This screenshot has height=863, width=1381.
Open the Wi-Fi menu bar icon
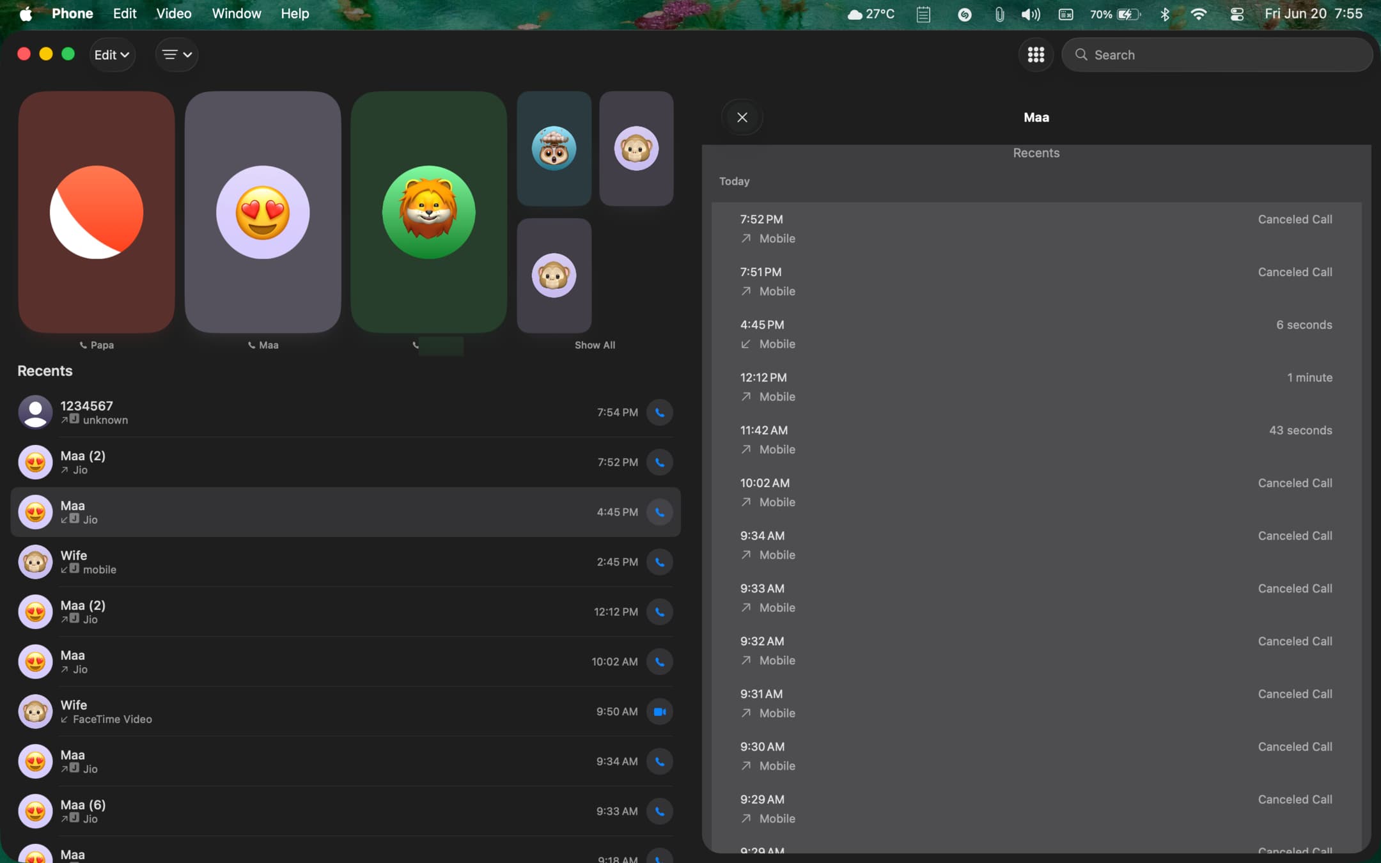click(1199, 13)
